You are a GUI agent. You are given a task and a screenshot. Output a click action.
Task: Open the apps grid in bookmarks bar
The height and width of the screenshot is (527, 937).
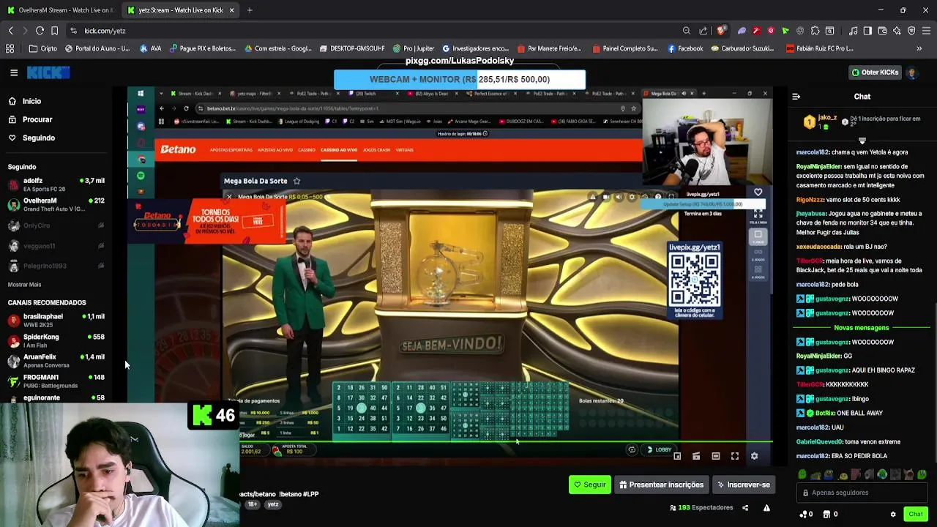coord(10,48)
